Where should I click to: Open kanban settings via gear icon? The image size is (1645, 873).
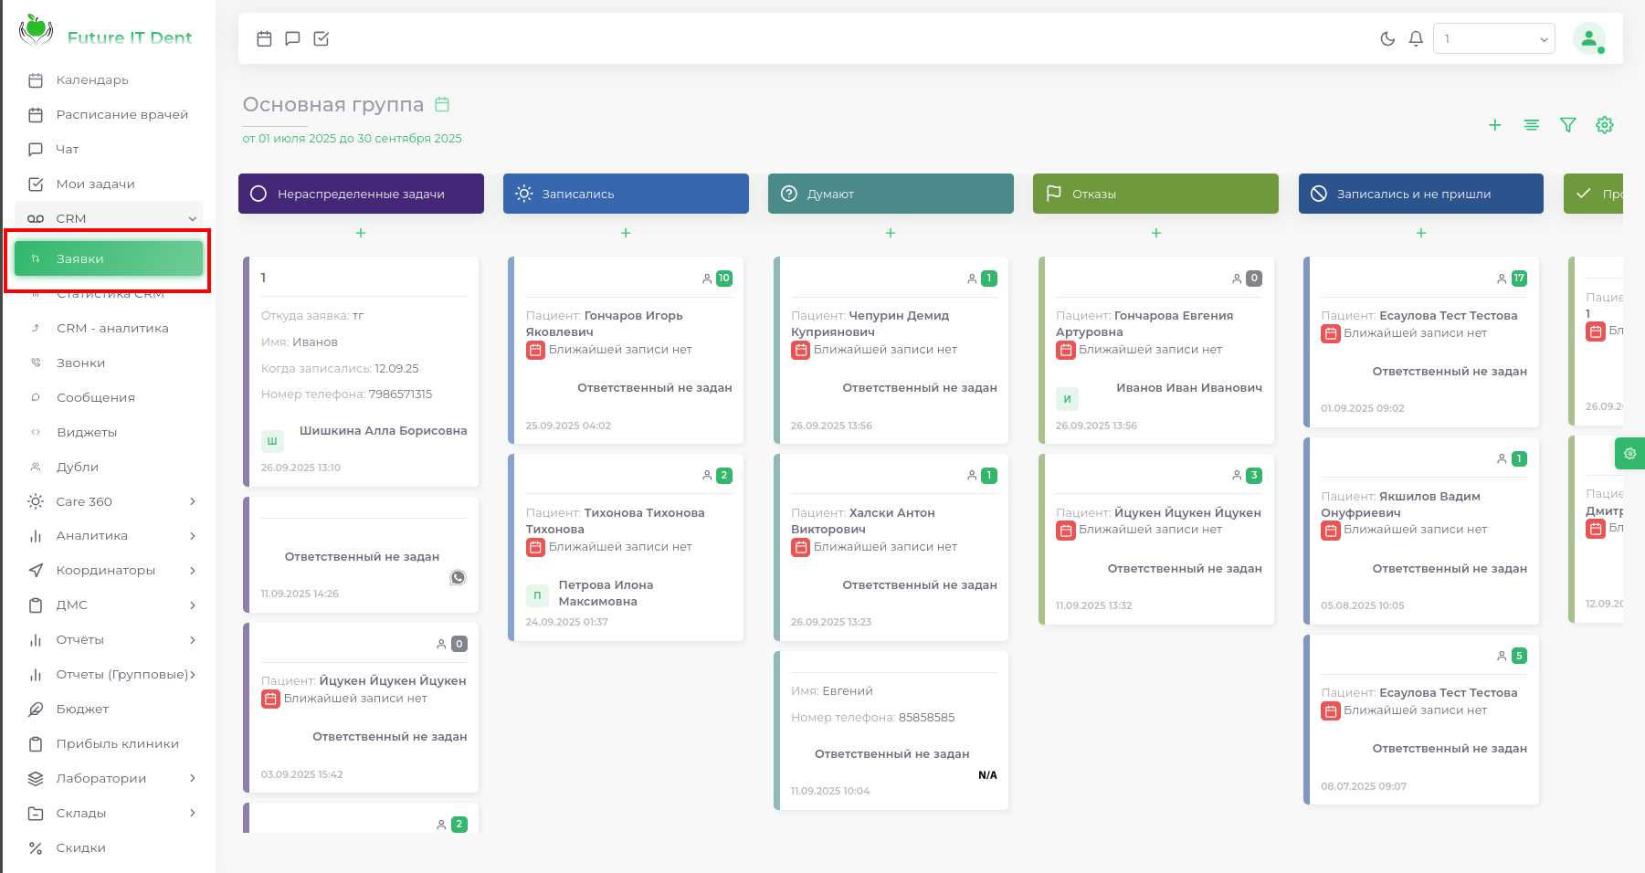coord(1605,125)
